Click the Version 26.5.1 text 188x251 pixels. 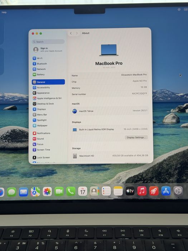pyautogui.click(x=140, y=110)
